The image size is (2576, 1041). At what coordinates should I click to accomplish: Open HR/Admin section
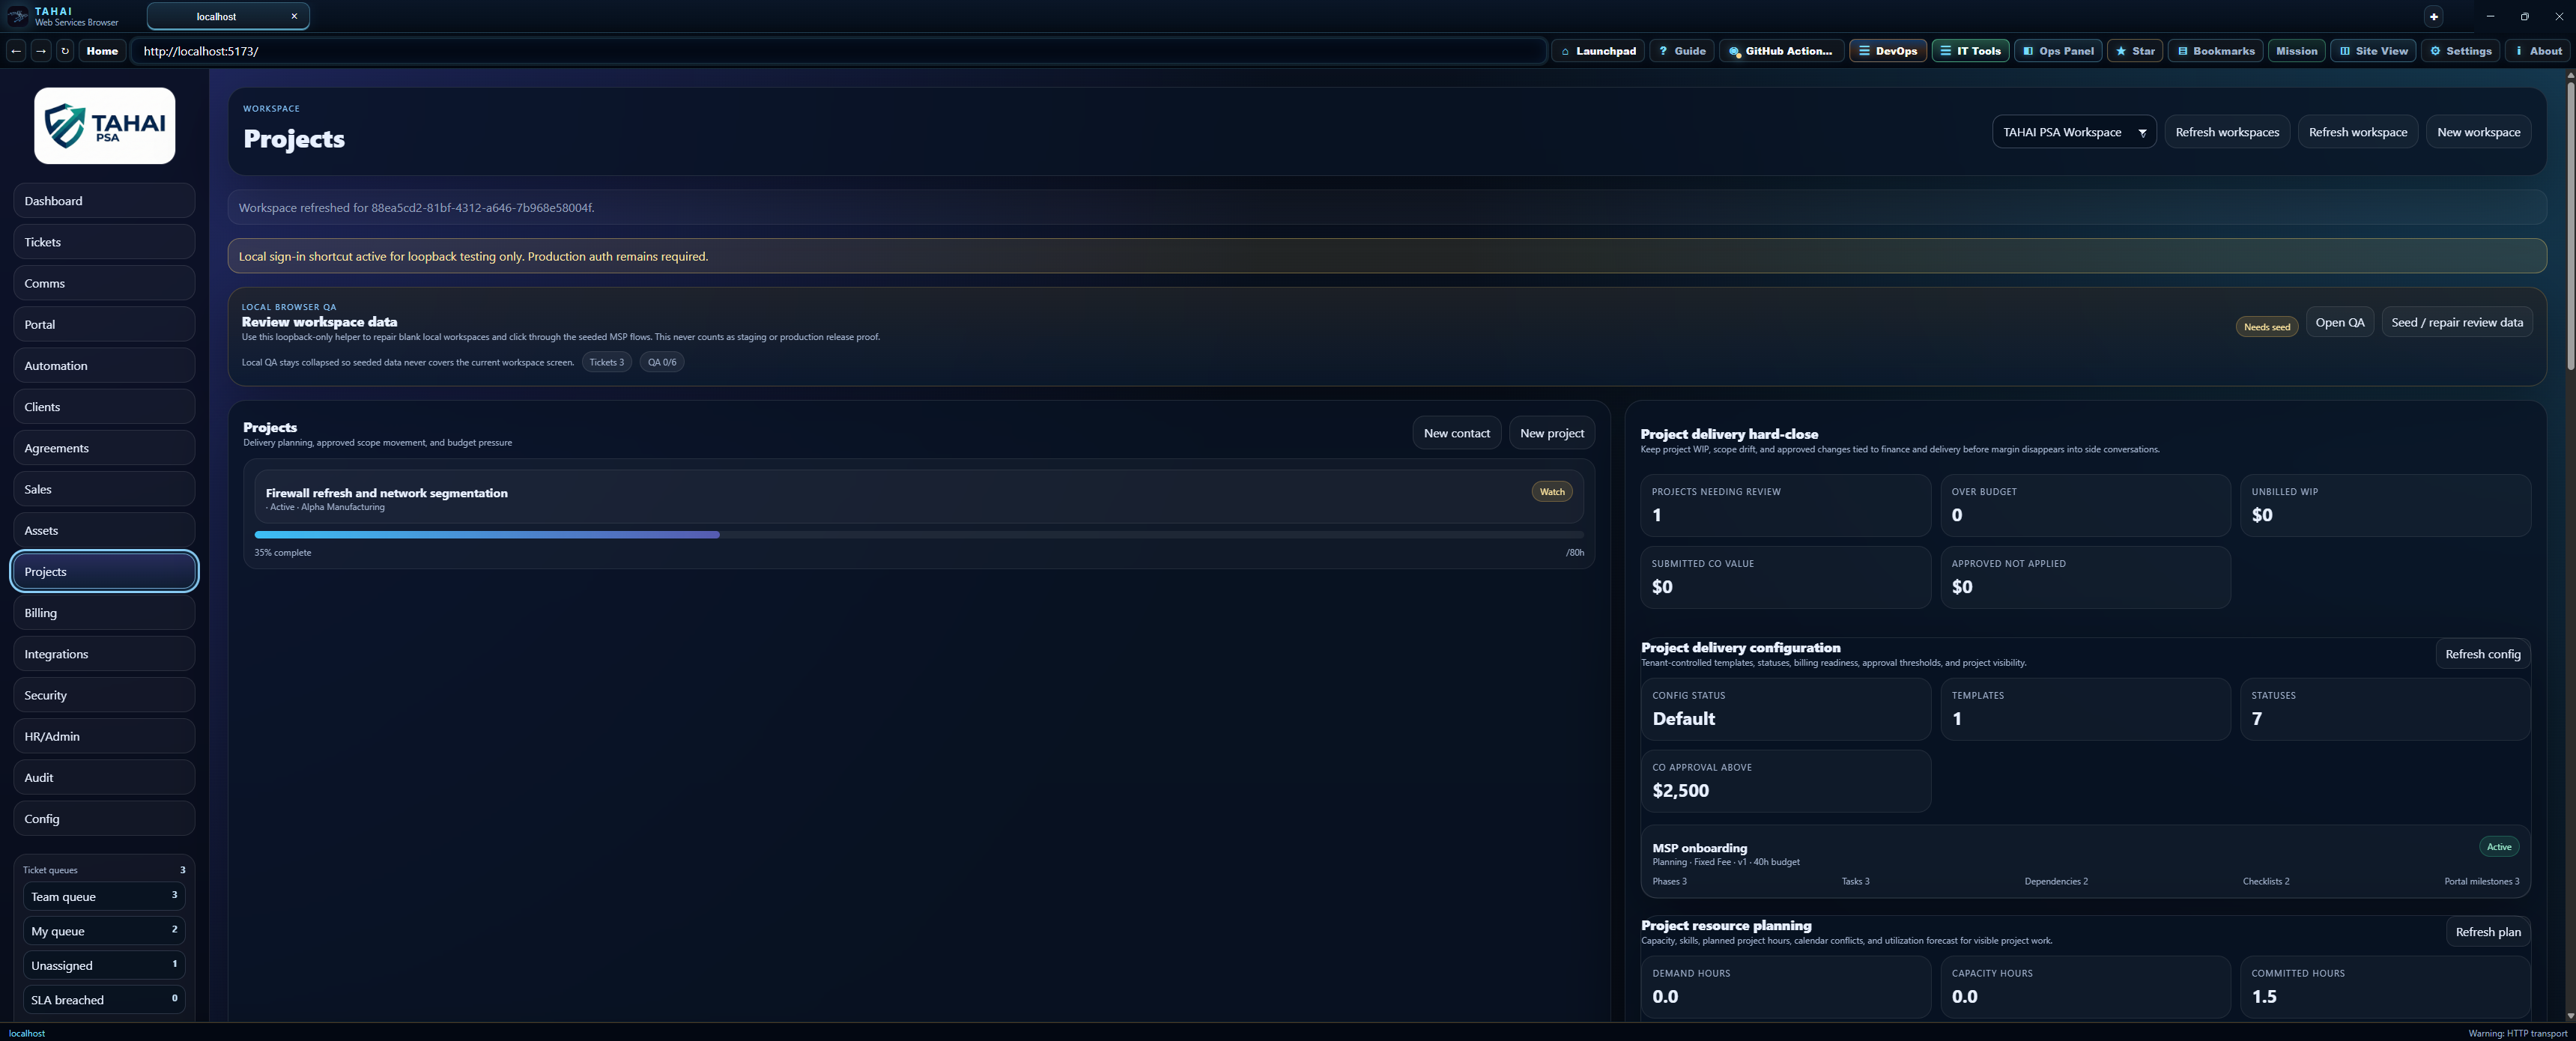(x=104, y=736)
